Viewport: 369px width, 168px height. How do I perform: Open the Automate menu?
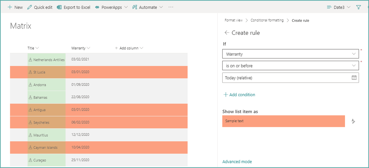click(148, 7)
